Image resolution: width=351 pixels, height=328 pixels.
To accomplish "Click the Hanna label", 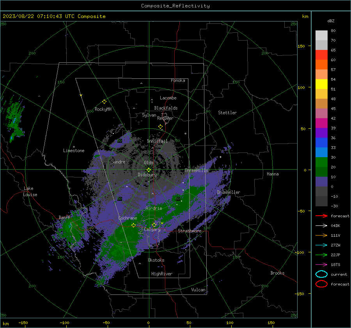I will pyautogui.click(x=273, y=174).
